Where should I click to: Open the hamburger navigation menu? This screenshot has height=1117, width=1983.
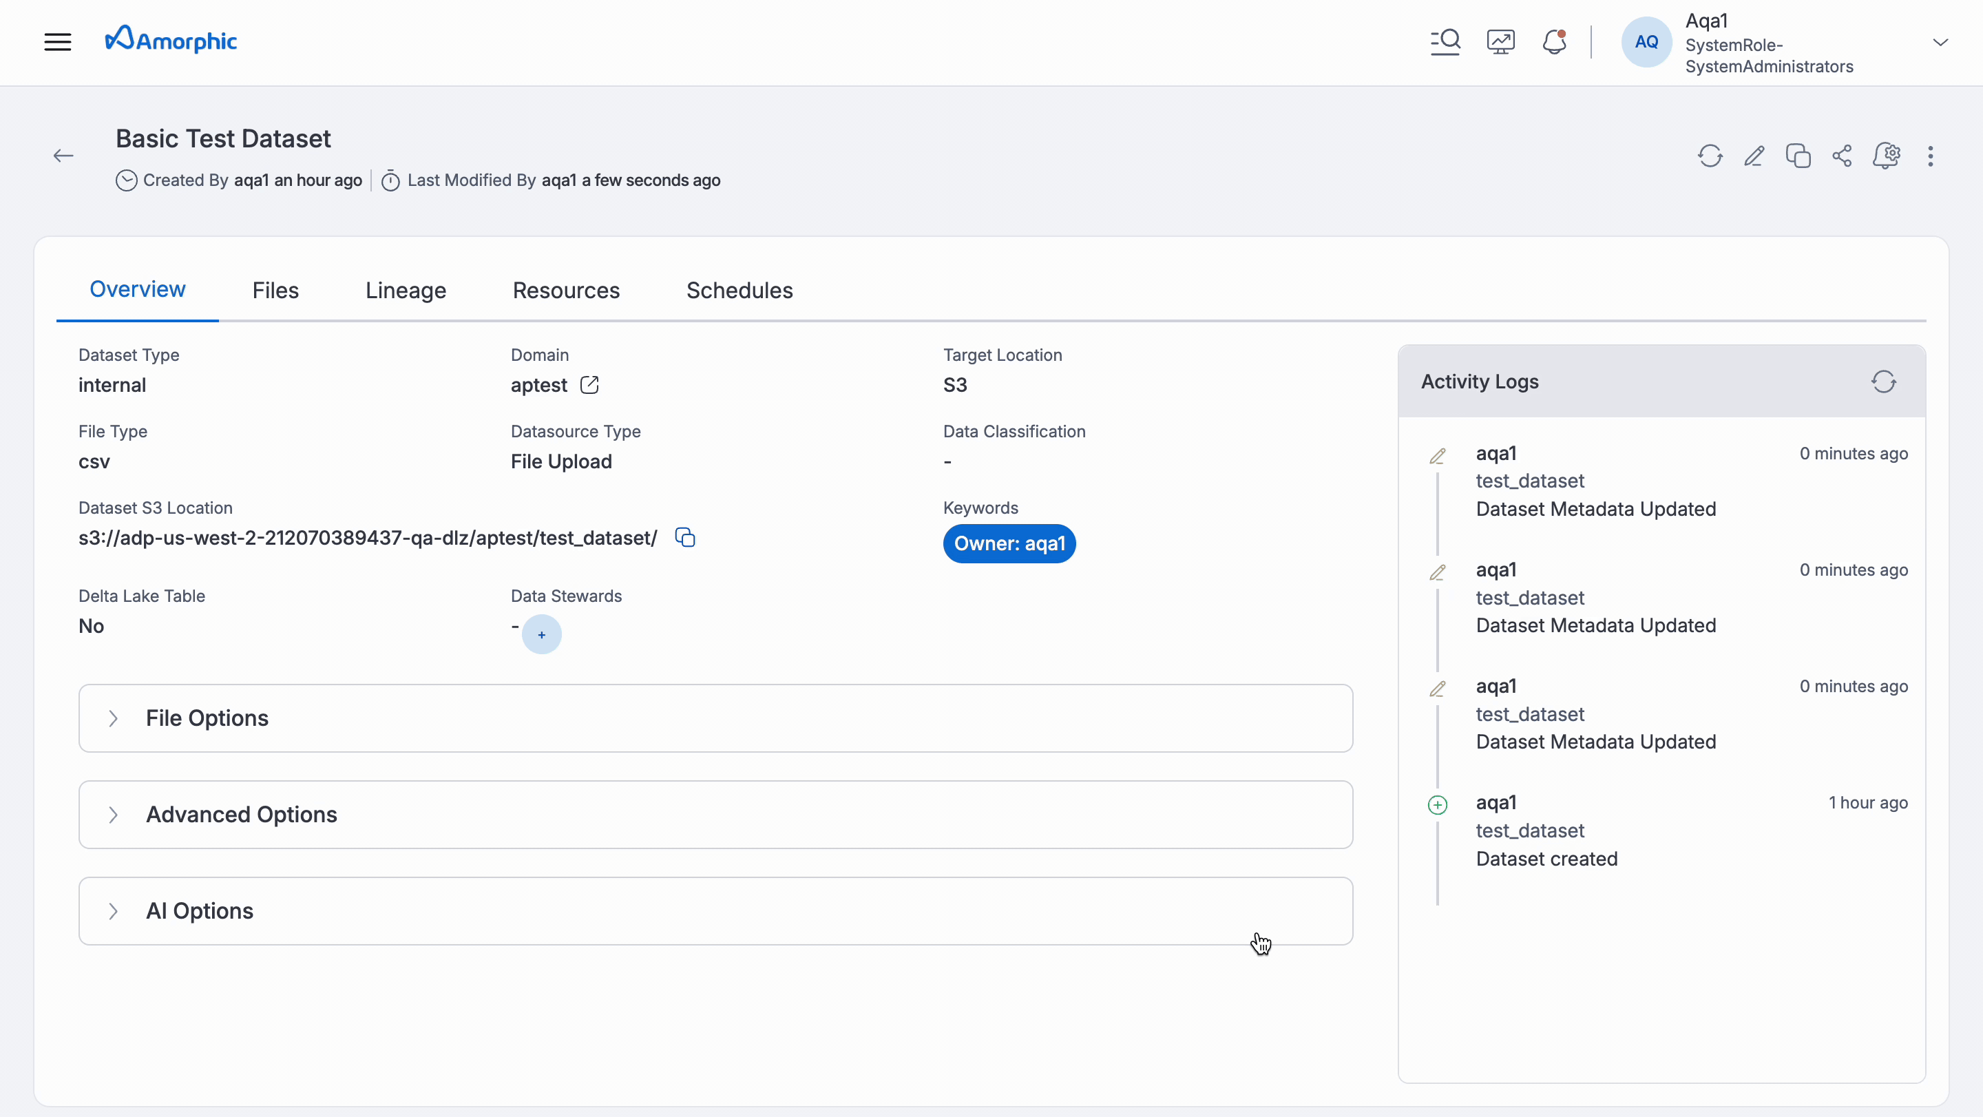58,41
